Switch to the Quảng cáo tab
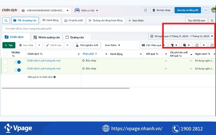Viewport: 216px width, 135px height. (x=75, y=37)
